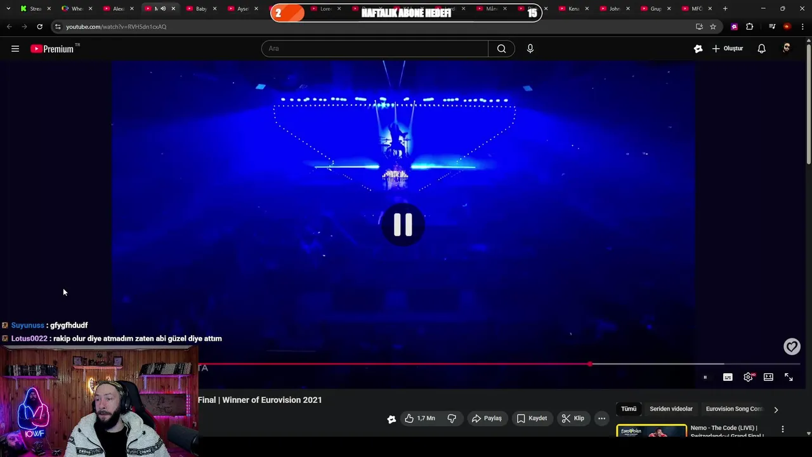This screenshot has width=812, height=457.
Task: Open the account avatar menu
Action: click(x=787, y=48)
